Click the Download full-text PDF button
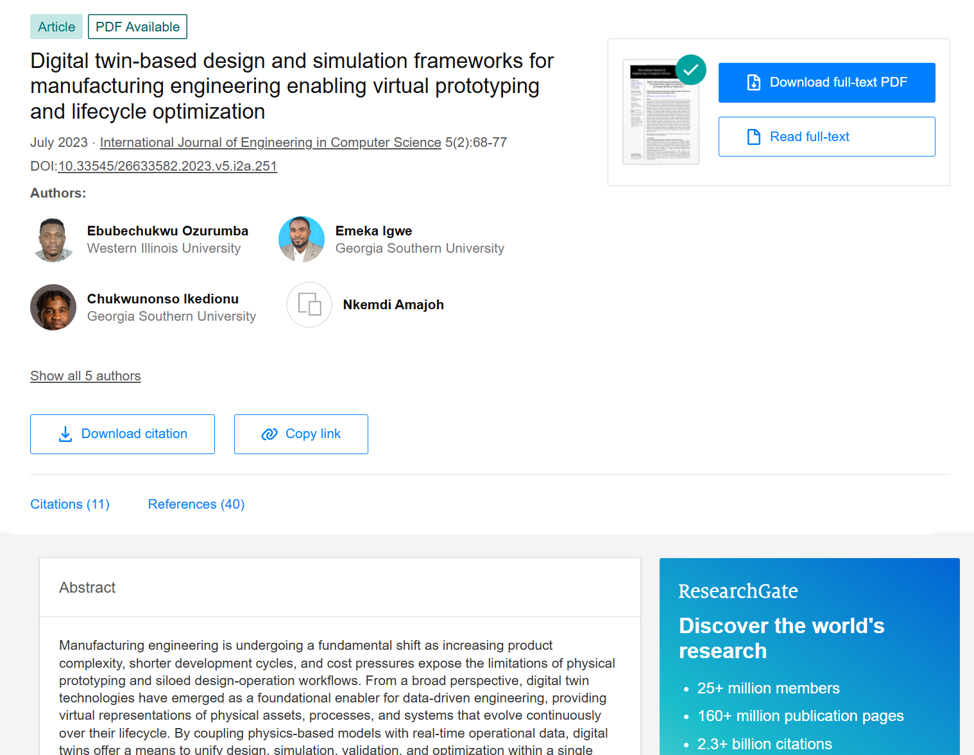 coord(827,83)
